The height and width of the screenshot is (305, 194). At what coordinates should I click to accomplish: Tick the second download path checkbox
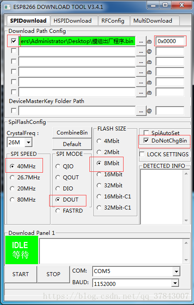coord(14,51)
